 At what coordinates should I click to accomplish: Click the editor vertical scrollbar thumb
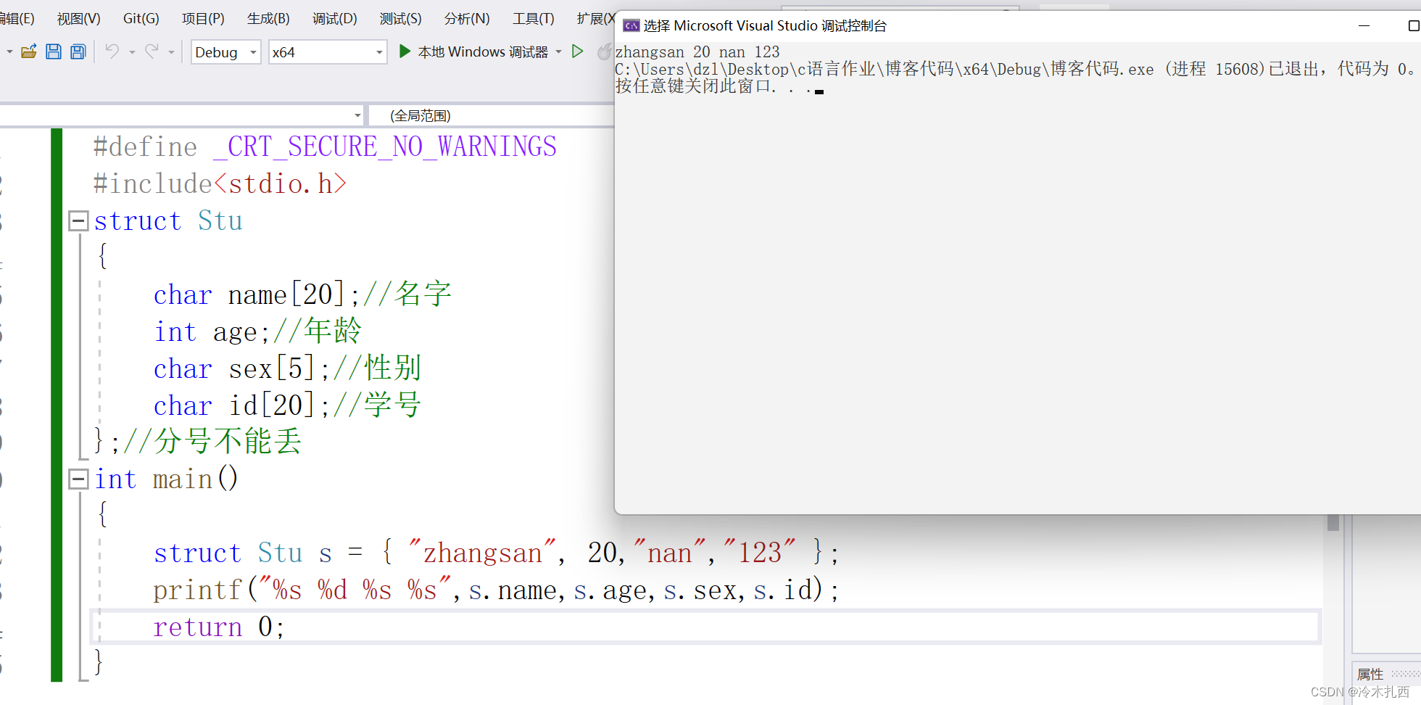(x=1333, y=523)
